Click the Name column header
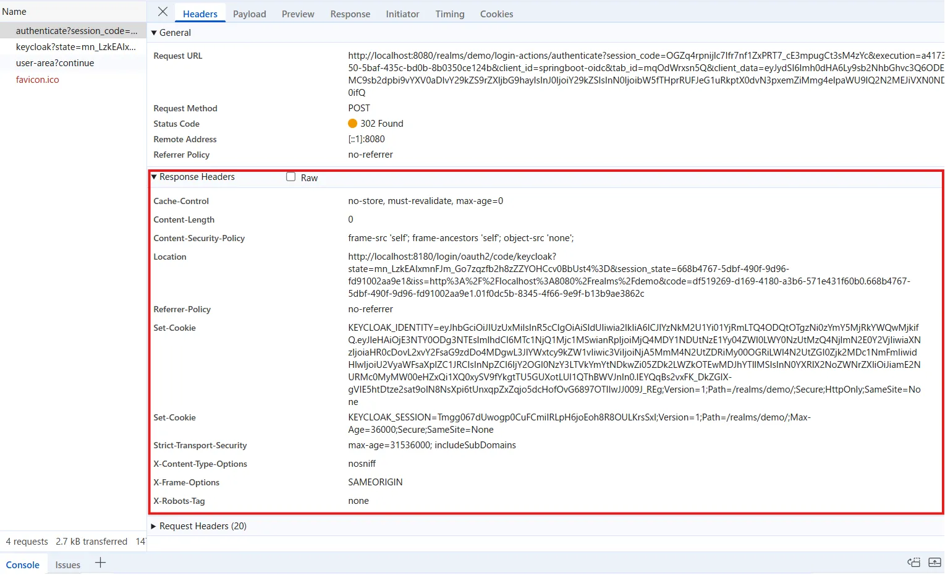The height and width of the screenshot is (575, 945). (14, 12)
